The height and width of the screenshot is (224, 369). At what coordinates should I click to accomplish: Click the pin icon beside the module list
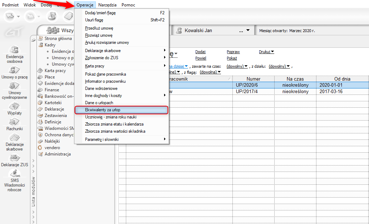(33, 40)
